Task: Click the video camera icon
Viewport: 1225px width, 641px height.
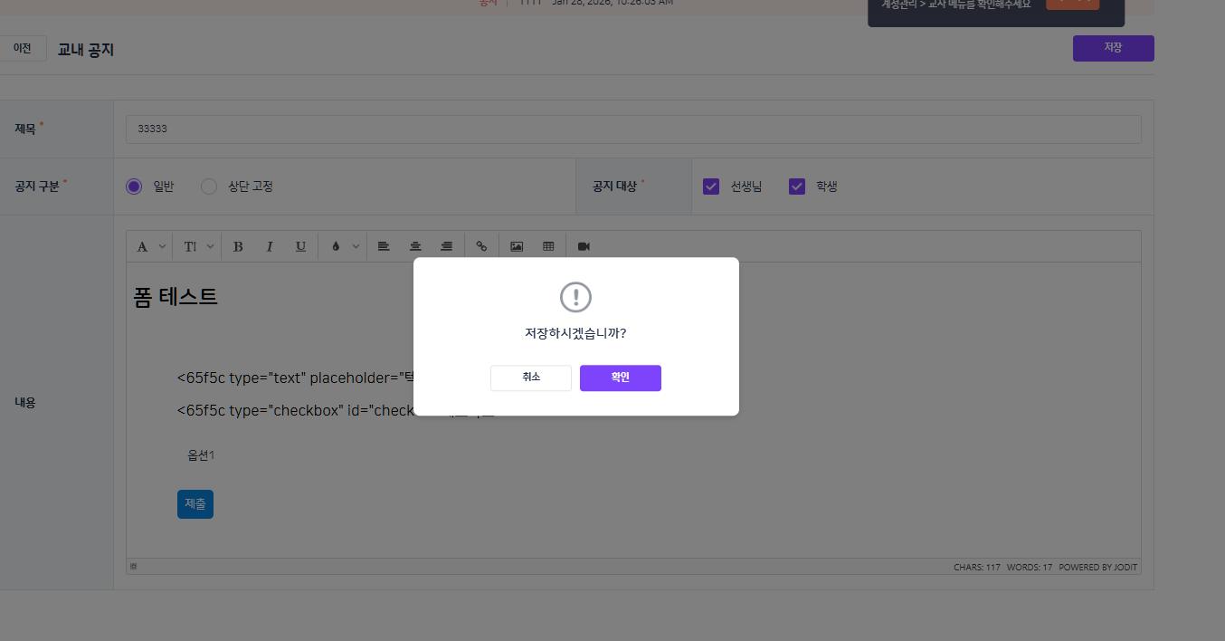Action: 584,246
